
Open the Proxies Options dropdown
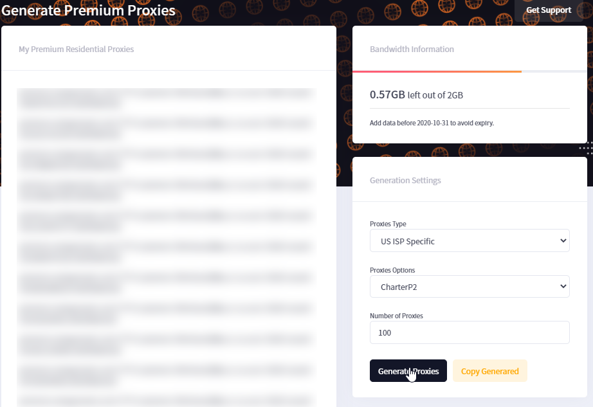point(470,287)
